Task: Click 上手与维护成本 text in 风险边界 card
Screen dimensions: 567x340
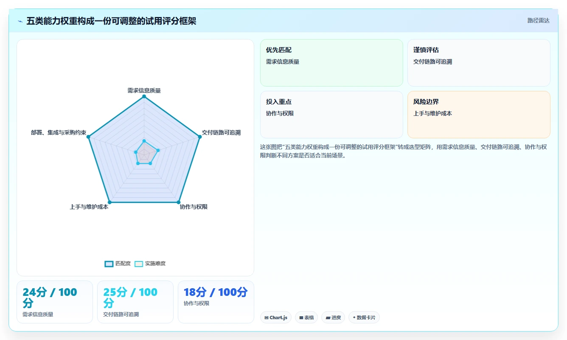Action: tap(432, 113)
